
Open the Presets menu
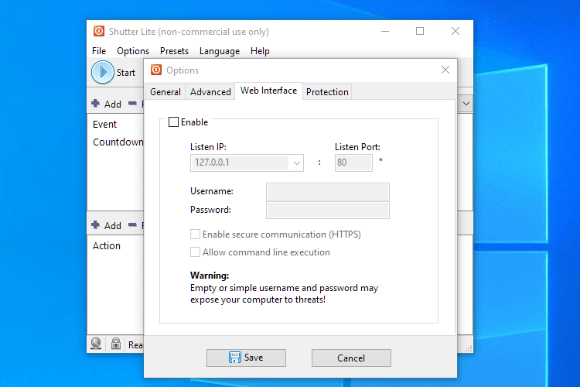174,51
